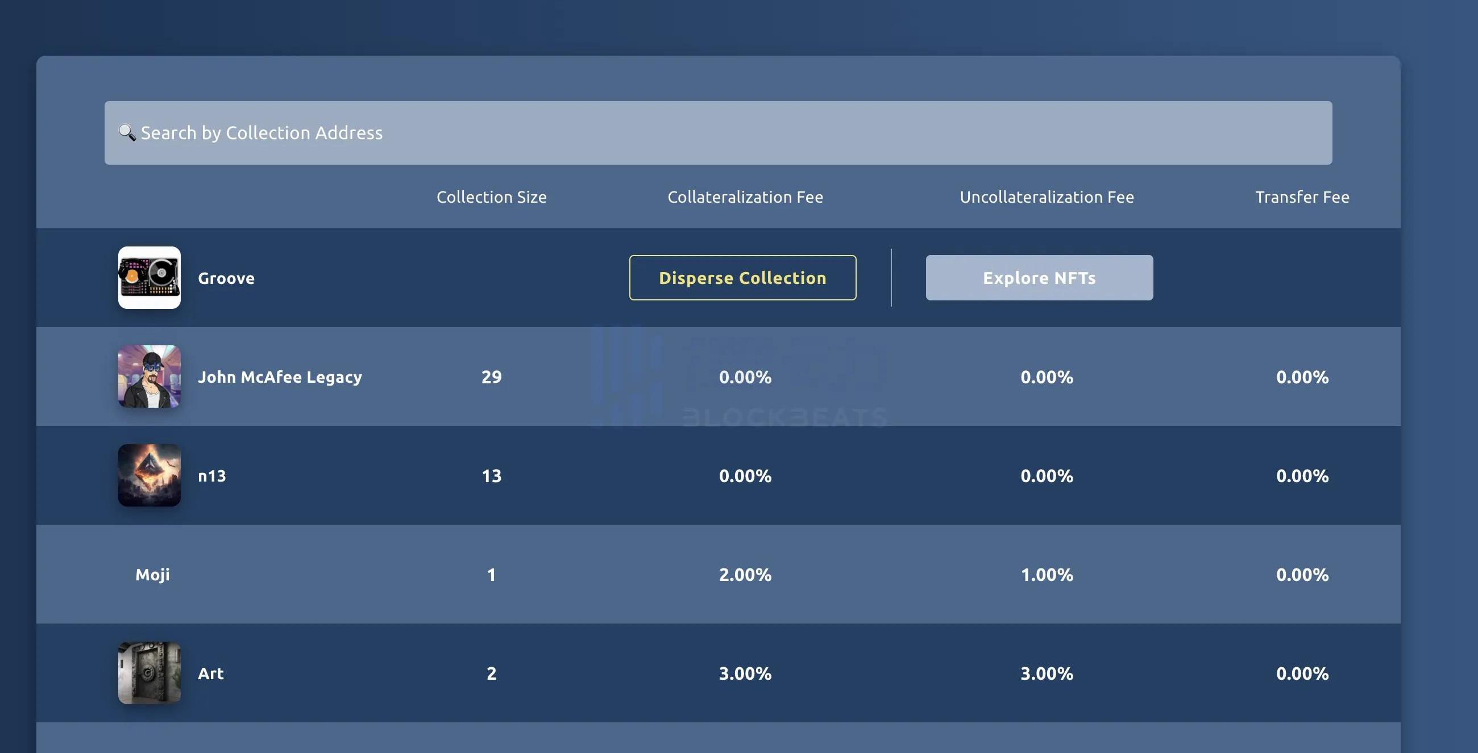
Task: Click Moji's 2.00% collateralization fee value
Action: 745,574
